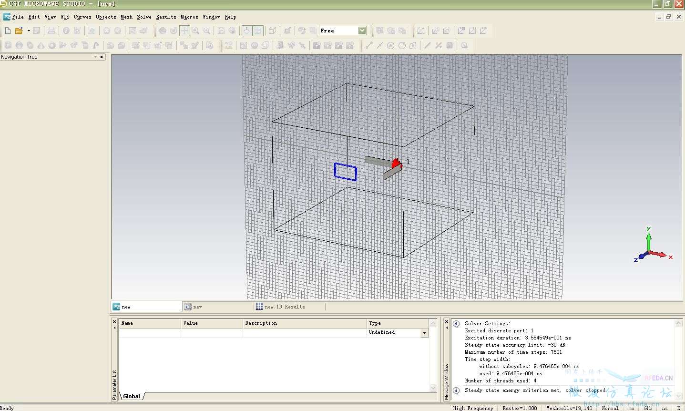Select the zoom in magnifier tool

[x=195, y=31]
